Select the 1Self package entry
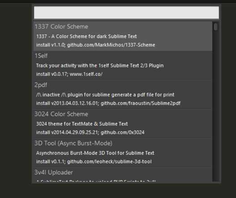 [123, 65]
